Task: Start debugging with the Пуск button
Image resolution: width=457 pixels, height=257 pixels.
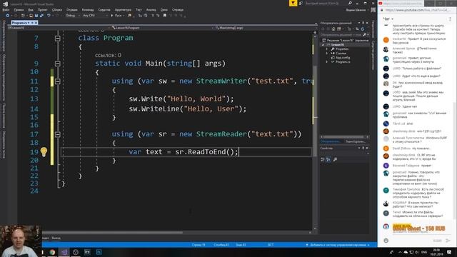Action: 116,16
